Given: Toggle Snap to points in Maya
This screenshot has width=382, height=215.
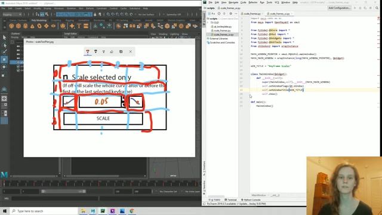Looking at the screenshot, I should pos(118,14).
